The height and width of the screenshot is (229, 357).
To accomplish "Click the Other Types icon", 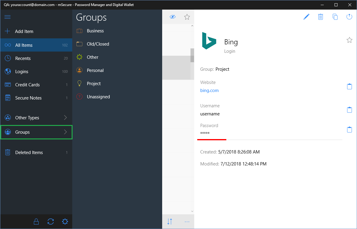I will coord(8,118).
